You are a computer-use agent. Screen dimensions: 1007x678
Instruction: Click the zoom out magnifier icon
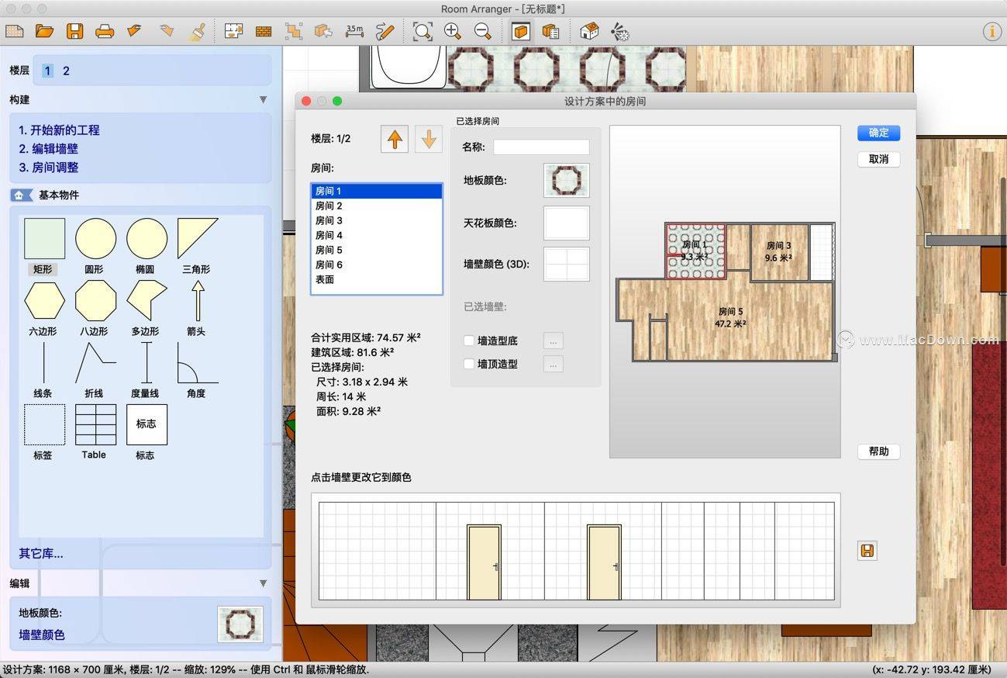click(482, 31)
